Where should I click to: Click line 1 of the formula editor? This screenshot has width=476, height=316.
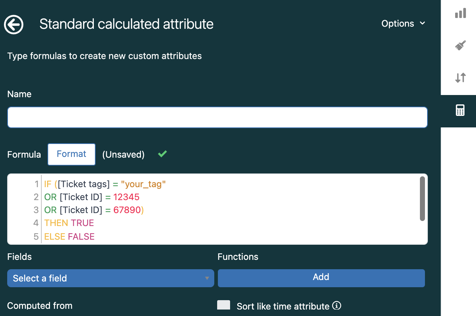click(x=104, y=184)
